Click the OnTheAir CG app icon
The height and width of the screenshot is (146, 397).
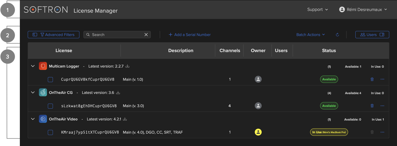[x=43, y=93]
